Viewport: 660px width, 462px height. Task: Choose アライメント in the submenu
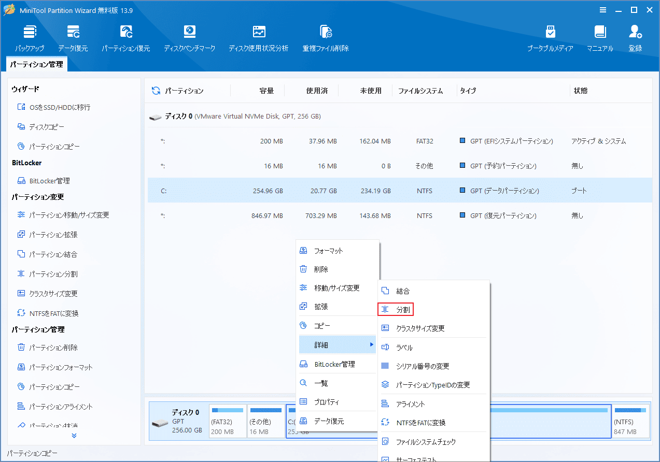tap(434, 404)
